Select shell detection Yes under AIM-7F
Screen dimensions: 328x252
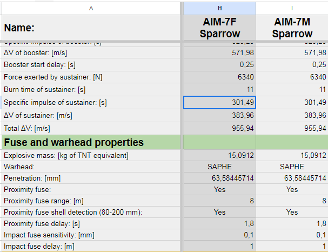219,212
